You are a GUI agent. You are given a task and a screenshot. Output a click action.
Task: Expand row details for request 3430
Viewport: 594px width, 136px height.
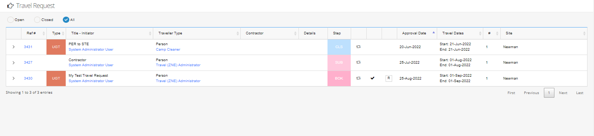click(14, 78)
